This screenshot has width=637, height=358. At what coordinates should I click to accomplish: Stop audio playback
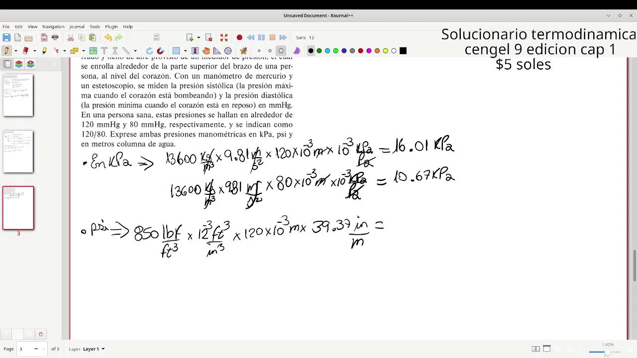(x=272, y=37)
